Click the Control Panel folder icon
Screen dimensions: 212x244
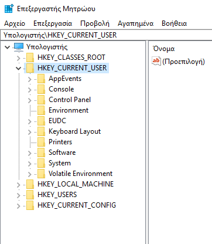(41, 100)
